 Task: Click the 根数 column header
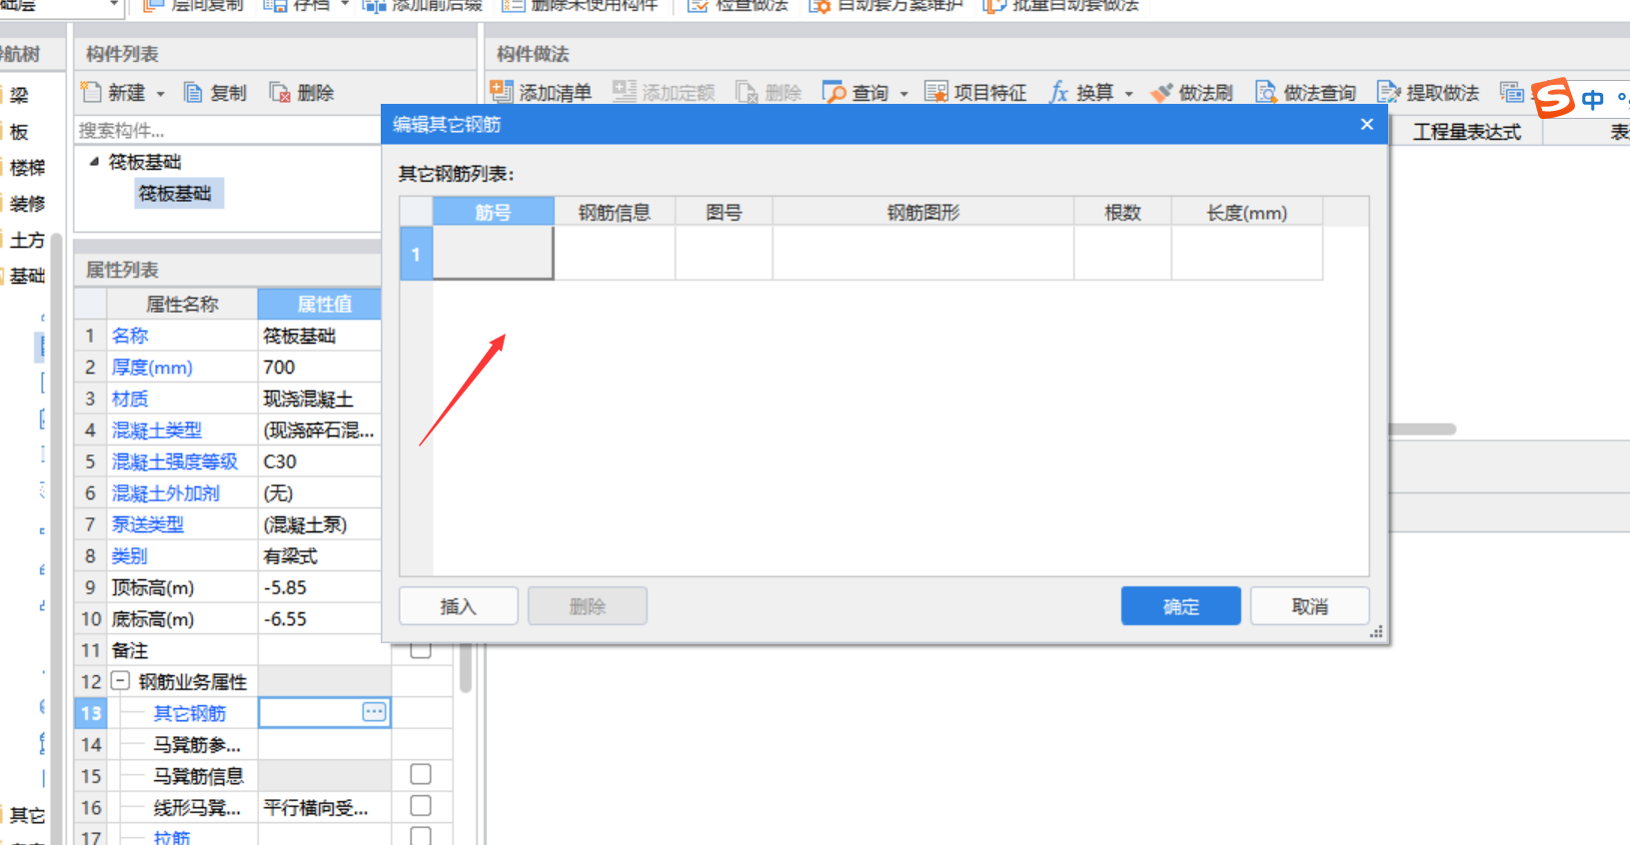tap(1122, 212)
